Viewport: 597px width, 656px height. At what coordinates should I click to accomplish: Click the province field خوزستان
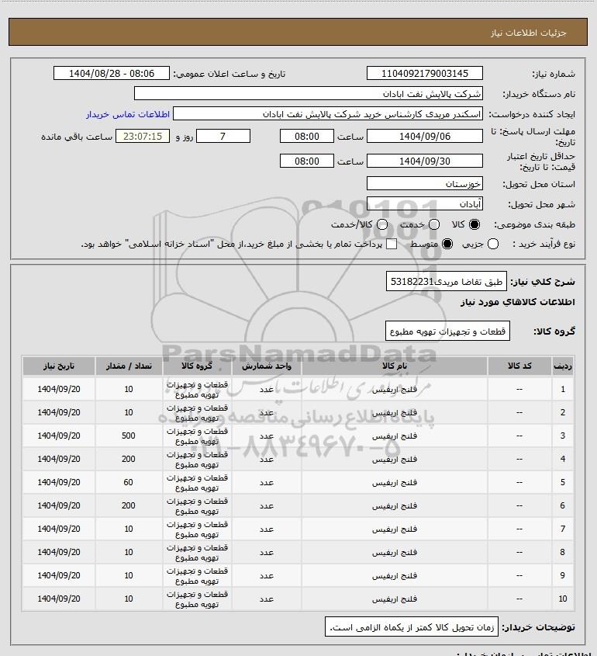click(x=424, y=184)
